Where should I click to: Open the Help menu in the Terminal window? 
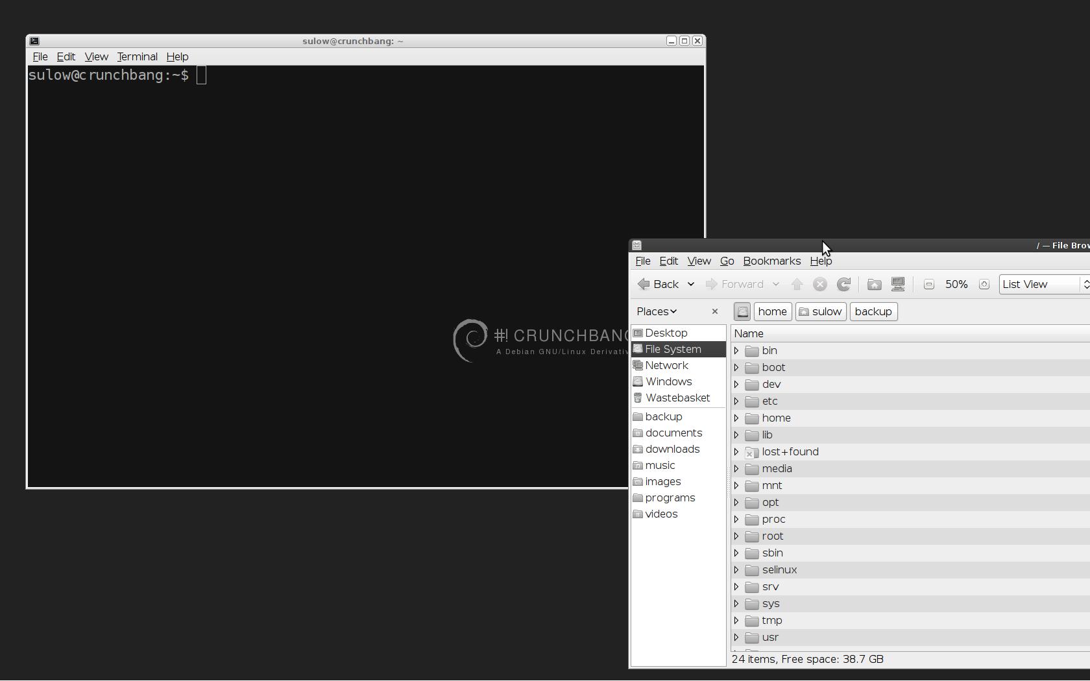(177, 56)
